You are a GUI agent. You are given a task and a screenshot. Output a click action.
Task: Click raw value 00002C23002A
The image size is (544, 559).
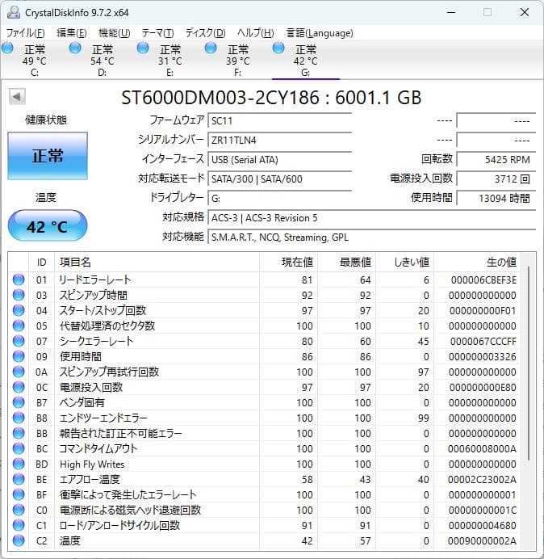(482, 479)
